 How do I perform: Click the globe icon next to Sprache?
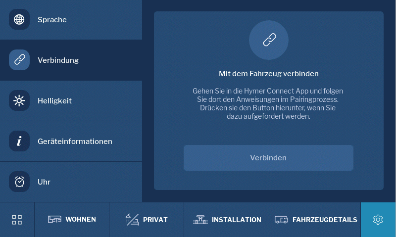(19, 20)
